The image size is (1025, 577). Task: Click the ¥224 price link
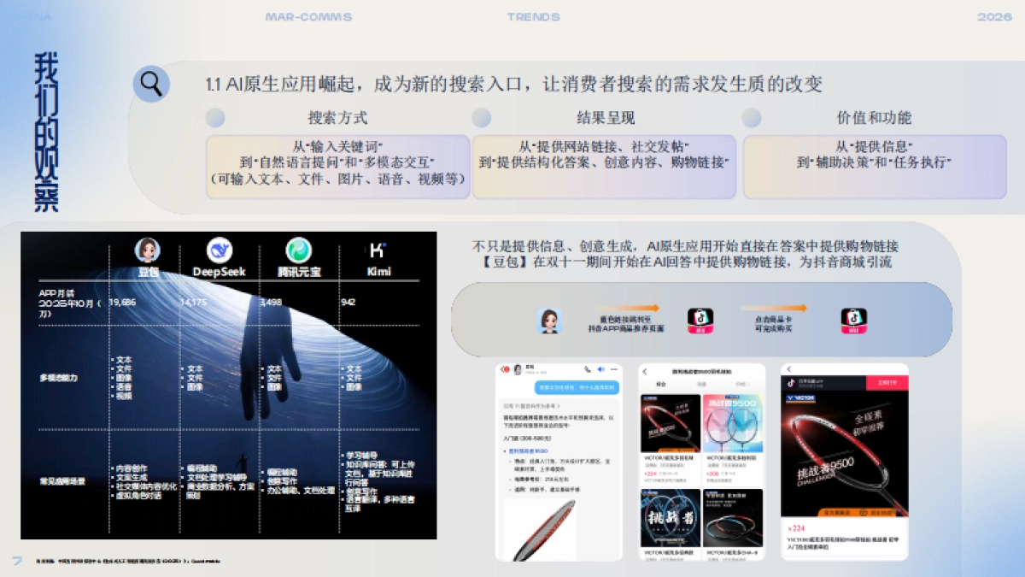point(797,528)
